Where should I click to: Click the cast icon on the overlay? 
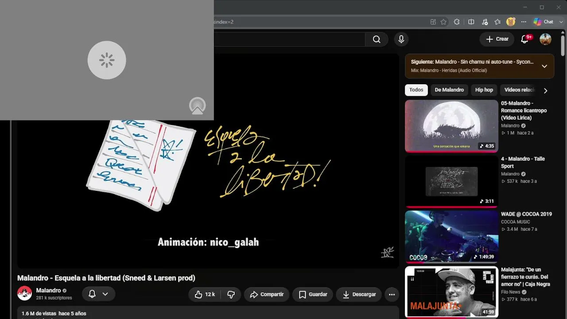pos(197,106)
